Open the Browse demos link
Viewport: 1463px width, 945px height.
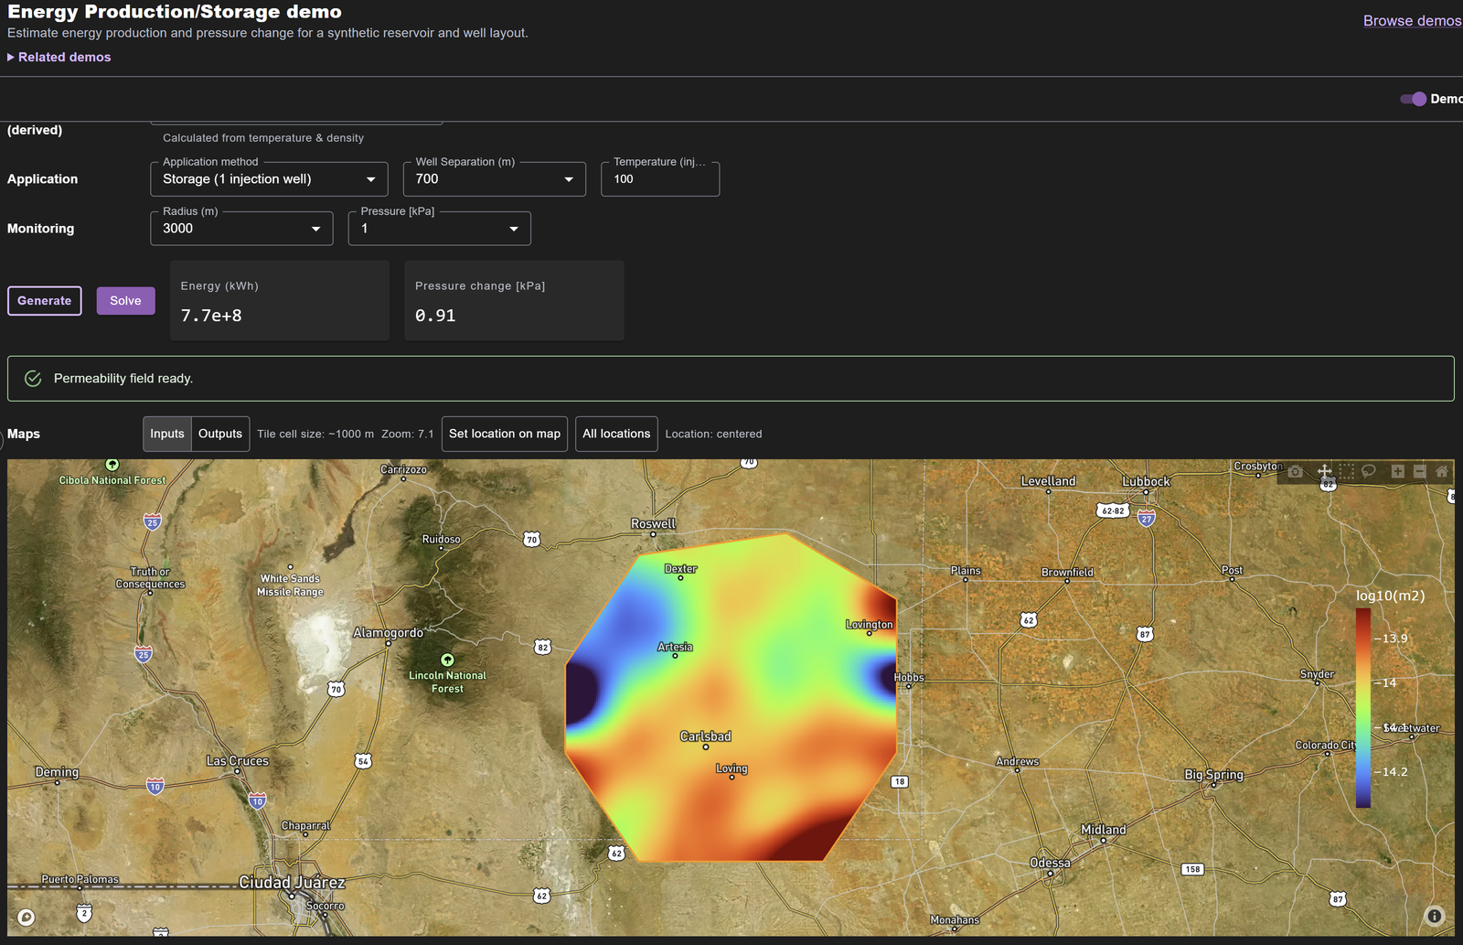pyautogui.click(x=1412, y=20)
